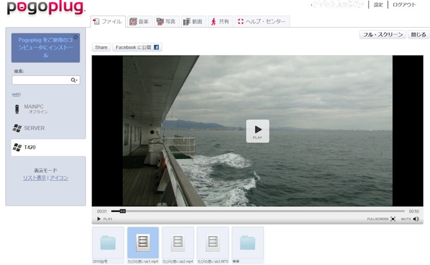Toggle fullscreen icon in player controls
The height and width of the screenshot is (265, 430).
(x=393, y=219)
